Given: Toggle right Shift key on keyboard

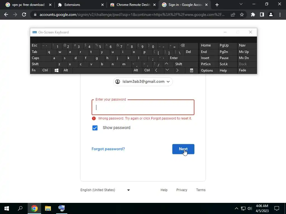Looking at the screenshot, I should [x=186, y=64].
